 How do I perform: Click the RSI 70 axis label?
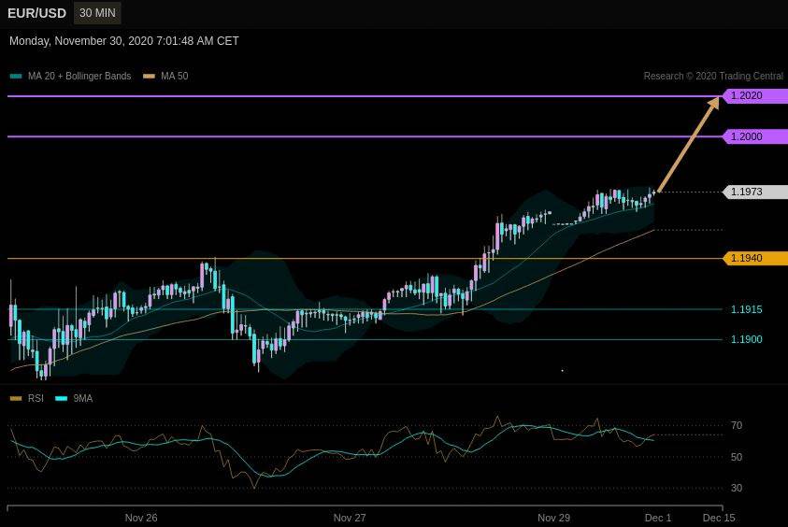(x=737, y=425)
